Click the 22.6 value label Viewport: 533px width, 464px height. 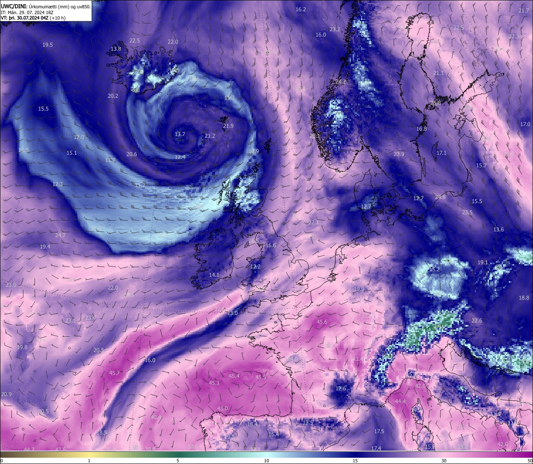[477, 320]
